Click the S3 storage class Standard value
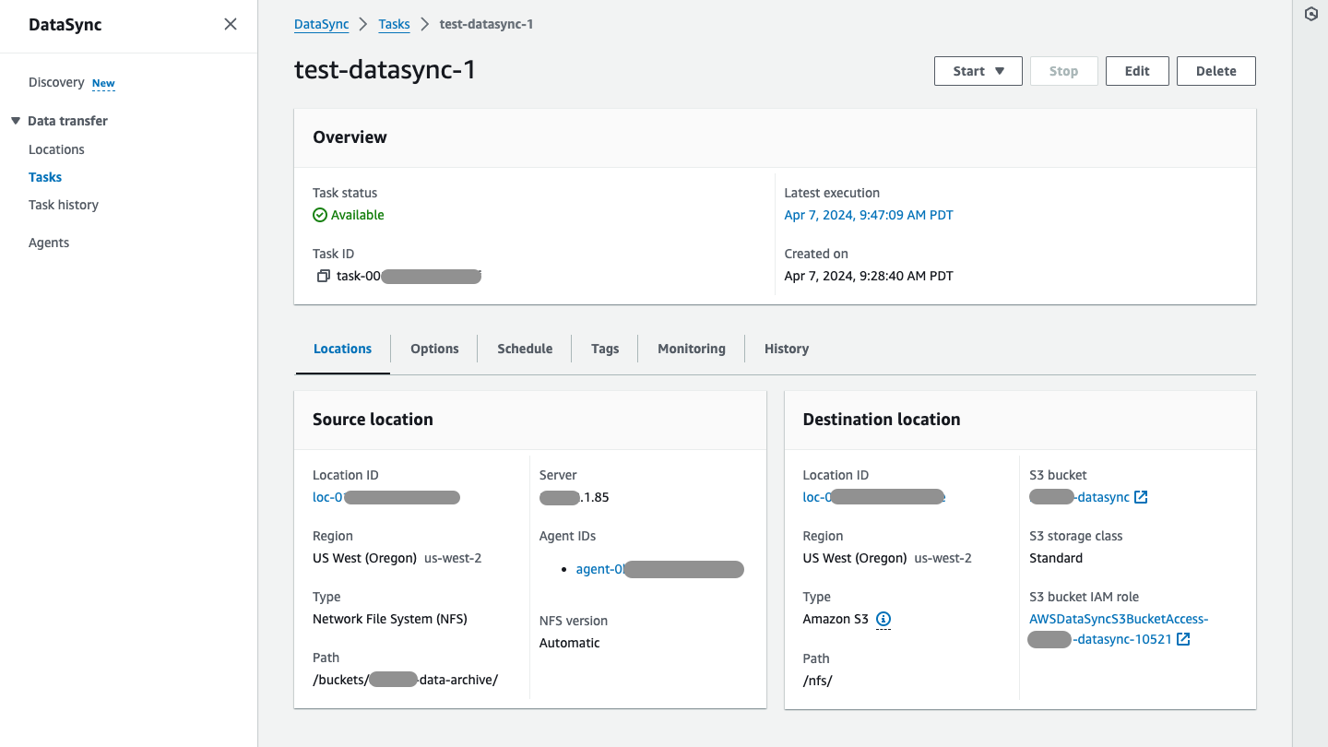This screenshot has width=1328, height=747. point(1056,558)
